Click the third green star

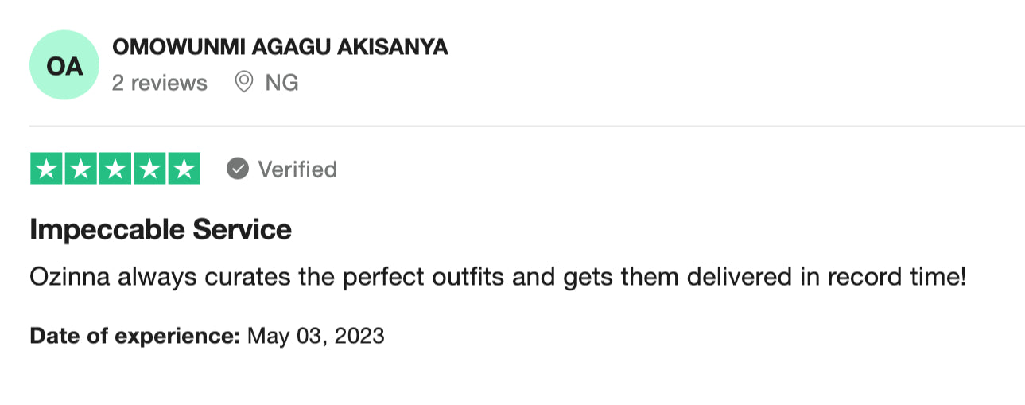115,169
